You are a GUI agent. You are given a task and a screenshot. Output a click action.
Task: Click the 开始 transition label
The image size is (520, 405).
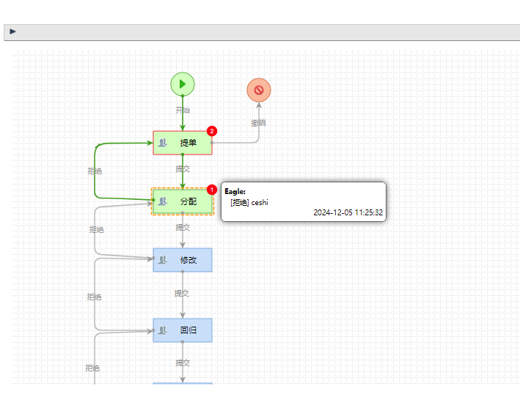pos(183,111)
